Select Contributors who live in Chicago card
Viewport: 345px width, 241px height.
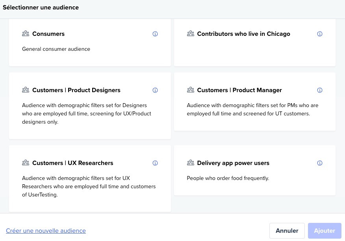pos(255,43)
